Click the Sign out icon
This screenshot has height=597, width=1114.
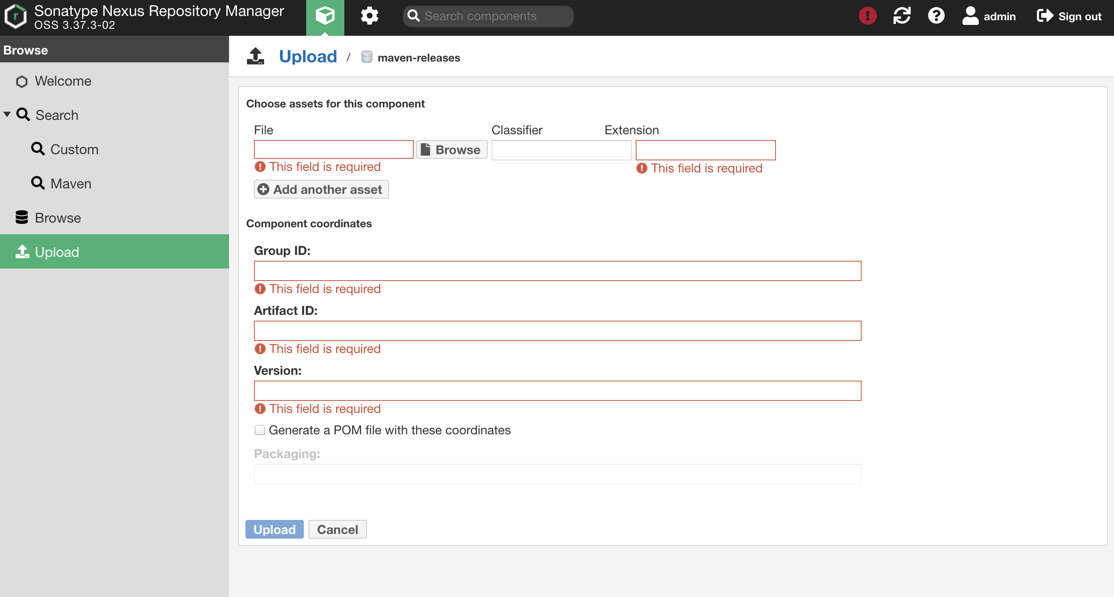click(x=1044, y=16)
